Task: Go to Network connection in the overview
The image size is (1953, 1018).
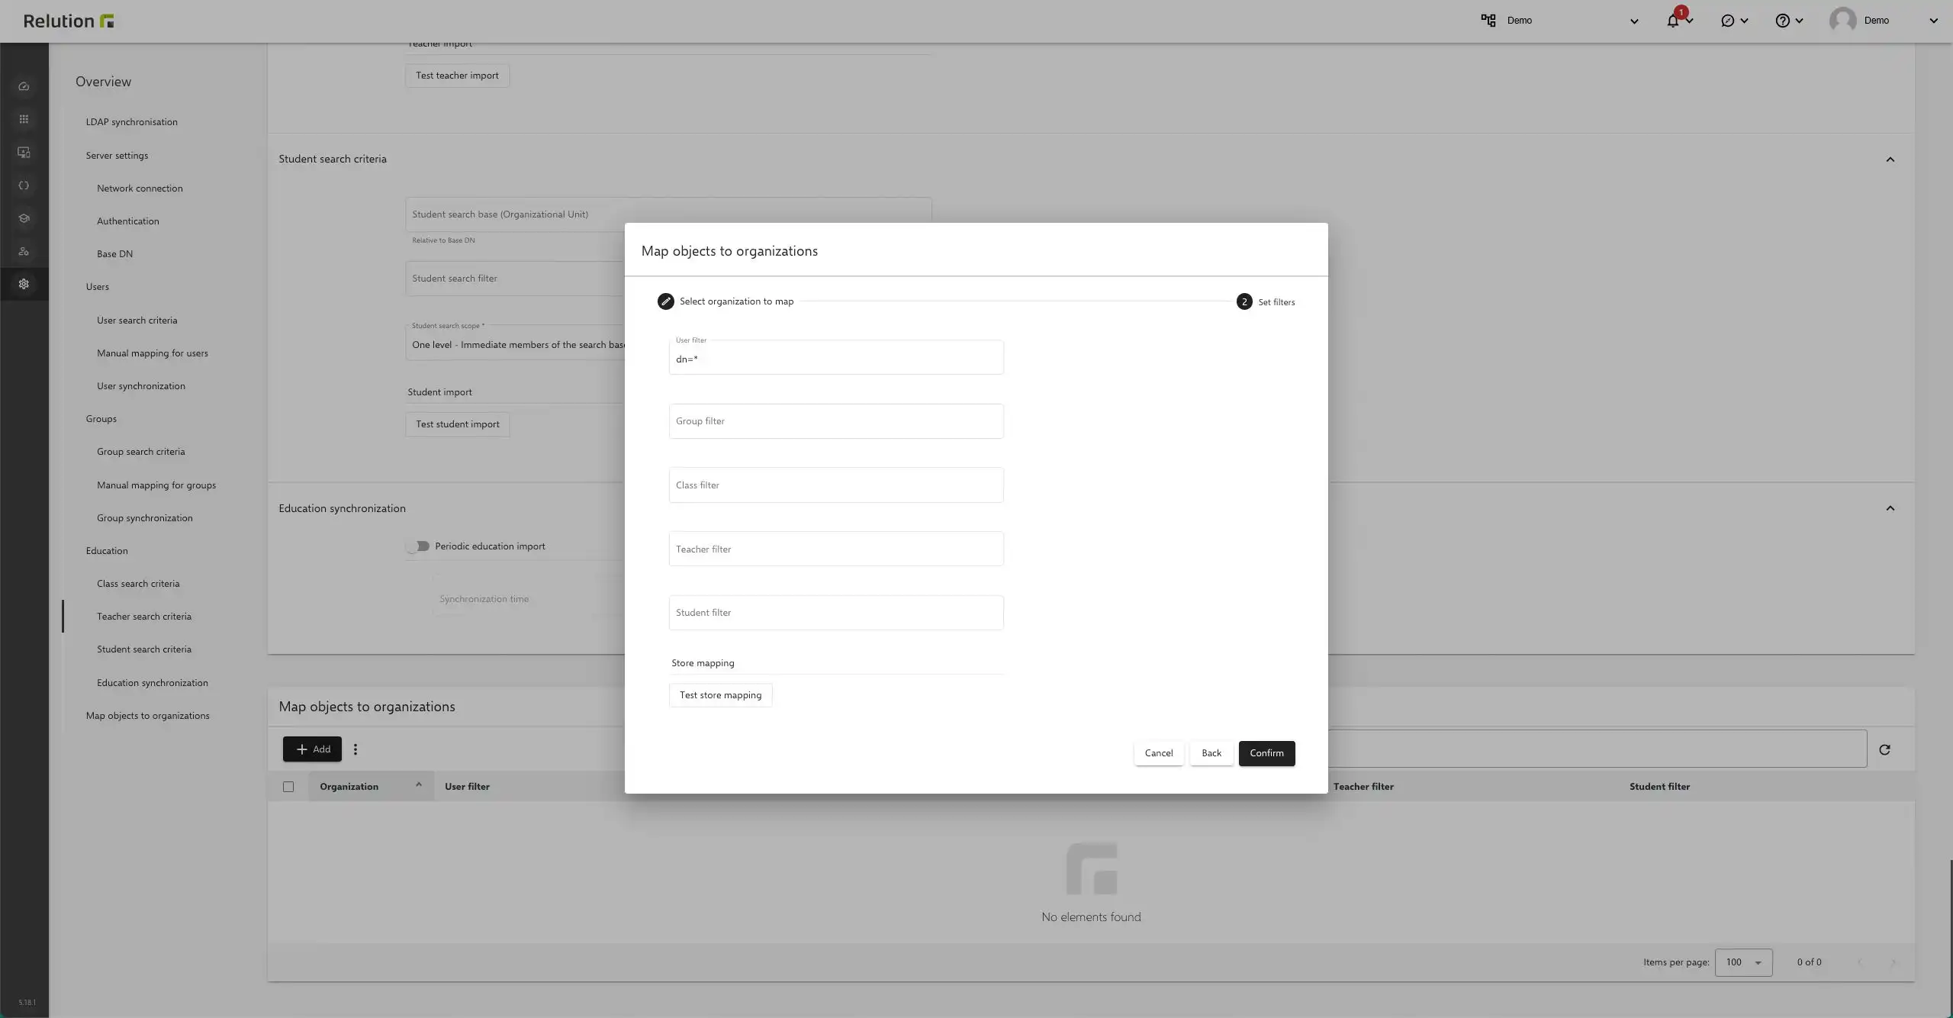Action: pyautogui.click(x=140, y=188)
